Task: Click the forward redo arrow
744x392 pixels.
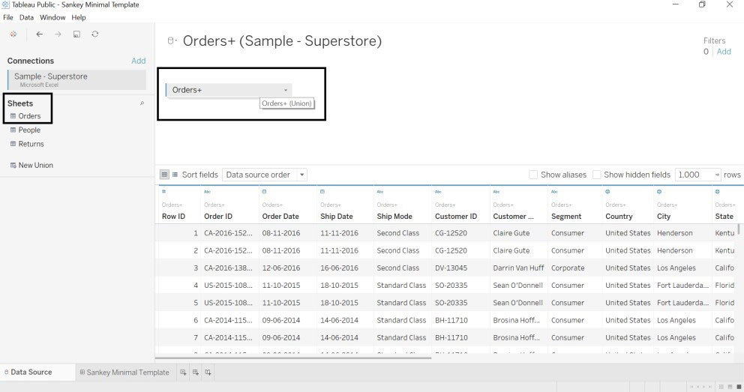Action: [58, 34]
